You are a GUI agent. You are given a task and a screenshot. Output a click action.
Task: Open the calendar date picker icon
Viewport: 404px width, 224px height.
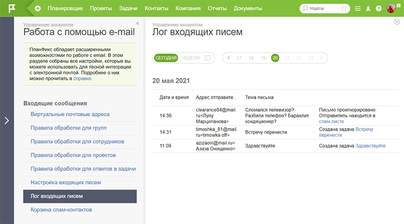[x=208, y=58]
